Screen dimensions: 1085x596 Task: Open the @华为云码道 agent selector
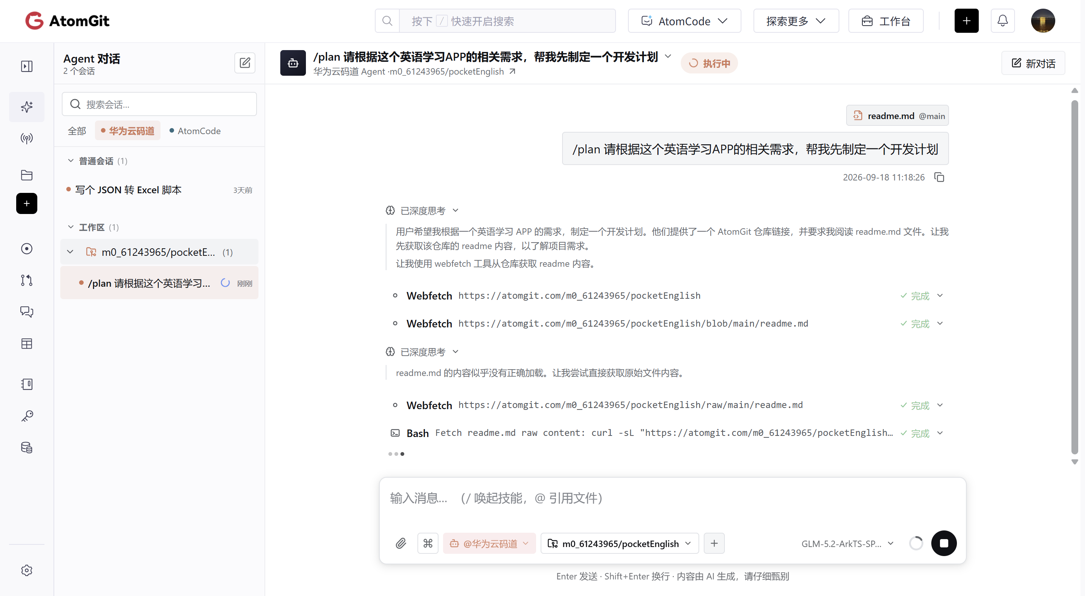(489, 543)
